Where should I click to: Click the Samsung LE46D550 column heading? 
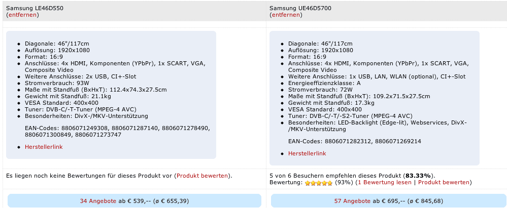coord(35,9)
